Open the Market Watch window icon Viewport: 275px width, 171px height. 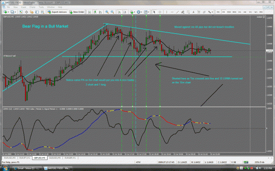pyautogui.click(x=21, y=12)
